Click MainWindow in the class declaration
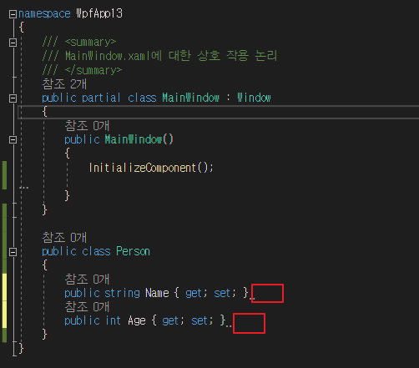The width and height of the screenshot is (419, 368). [x=190, y=98]
